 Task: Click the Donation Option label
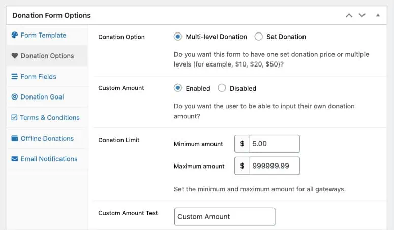(122, 37)
